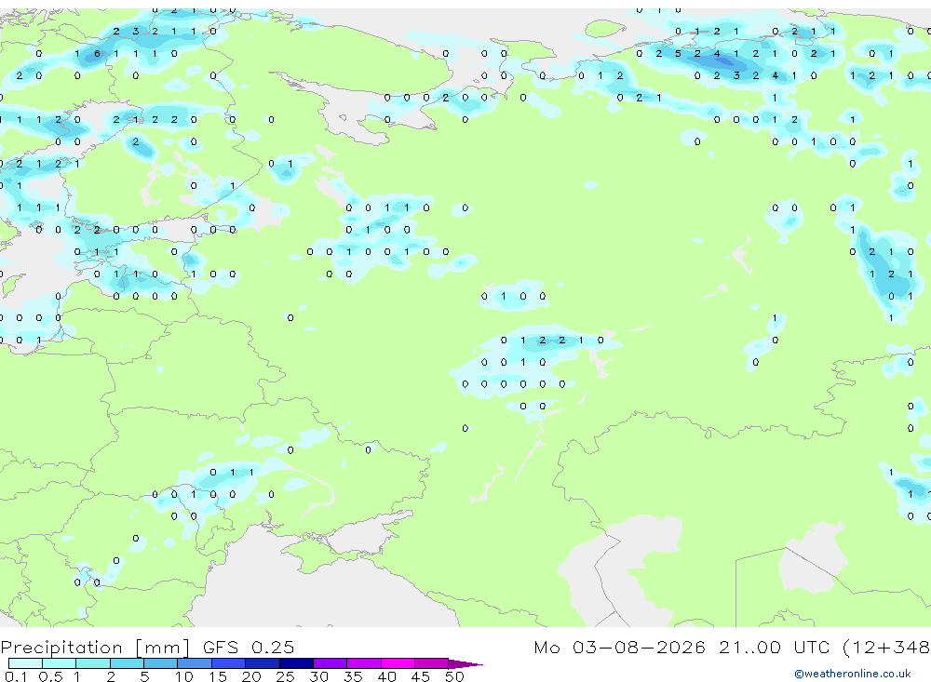This screenshot has width=931, height=682.
Task: Pick the 25–30 mm navy legend swatch
Action: [296, 663]
